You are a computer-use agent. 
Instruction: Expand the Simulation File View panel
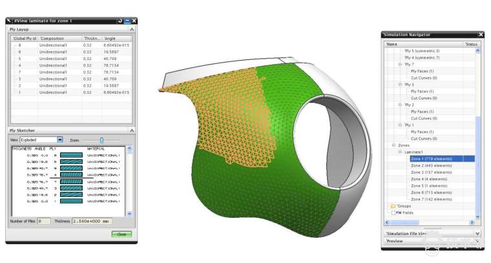coord(477,233)
